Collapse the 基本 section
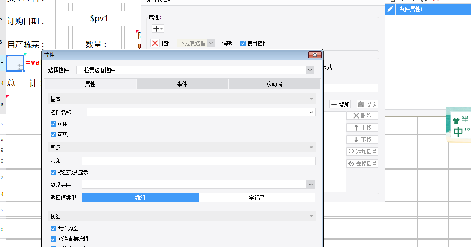The height and width of the screenshot is (247, 471). pyautogui.click(x=312, y=99)
